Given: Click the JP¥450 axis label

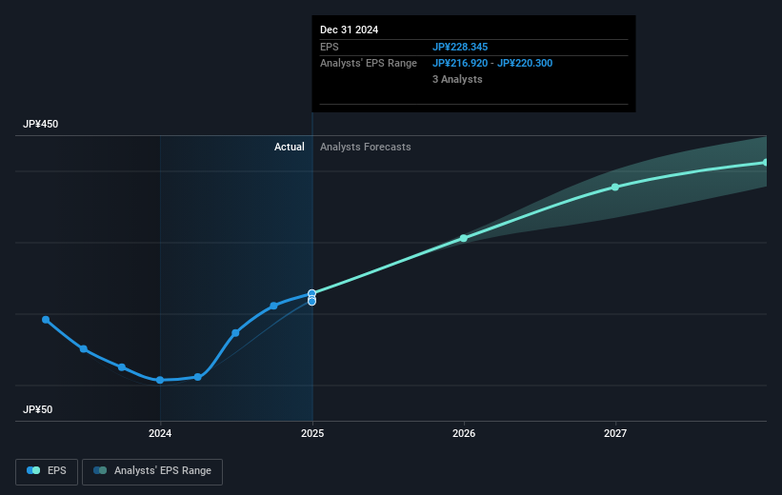Looking at the screenshot, I should tap(40, 124).
